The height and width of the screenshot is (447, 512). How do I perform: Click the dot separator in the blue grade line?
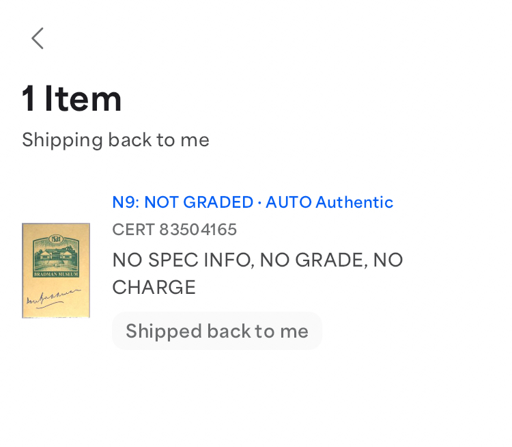point(259,202)
